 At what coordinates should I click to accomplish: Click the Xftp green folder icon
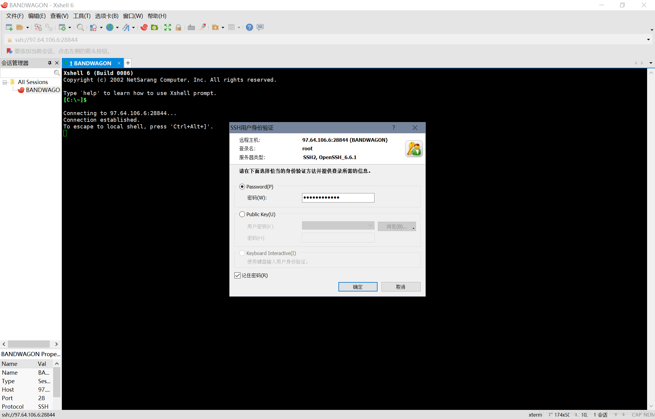[x=155, y=27]
